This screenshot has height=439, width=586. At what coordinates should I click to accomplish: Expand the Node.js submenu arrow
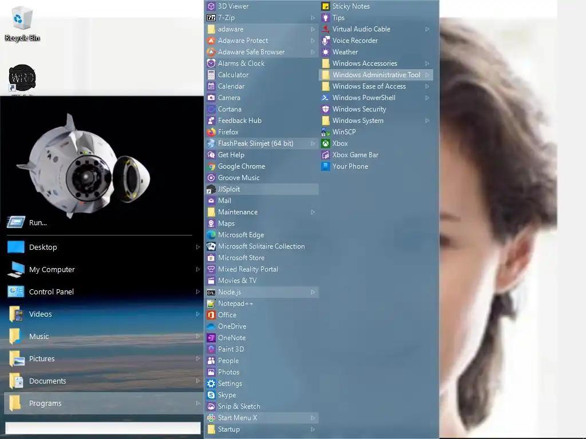point(313,292)
